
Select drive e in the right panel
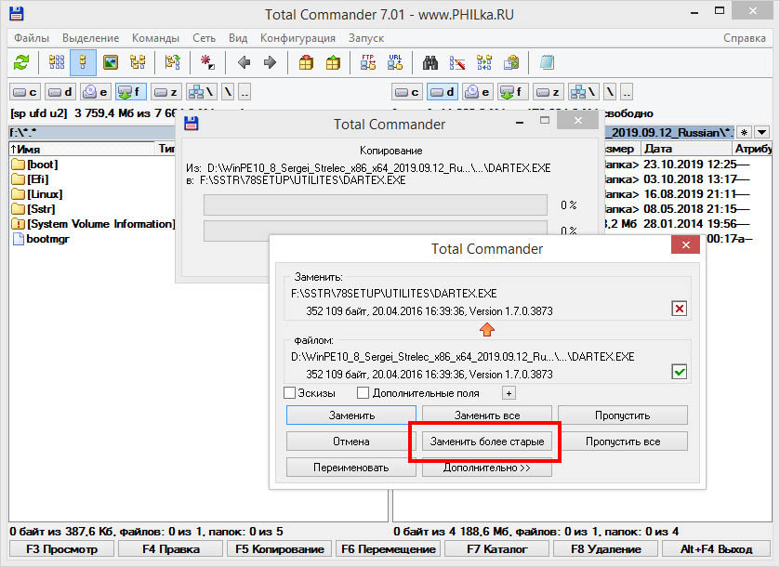tap(478, 92)
